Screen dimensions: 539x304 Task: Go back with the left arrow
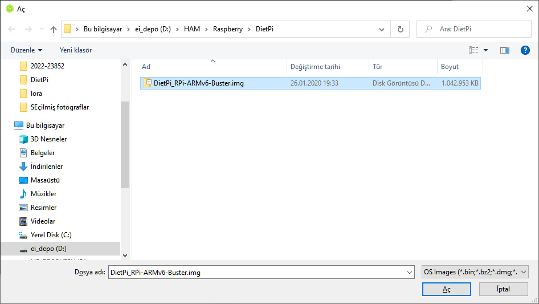coord(11,29)
